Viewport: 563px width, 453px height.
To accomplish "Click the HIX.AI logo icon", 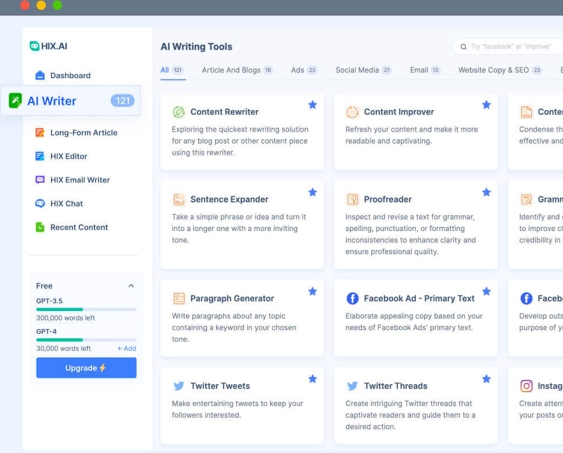I will pos(35,46).
